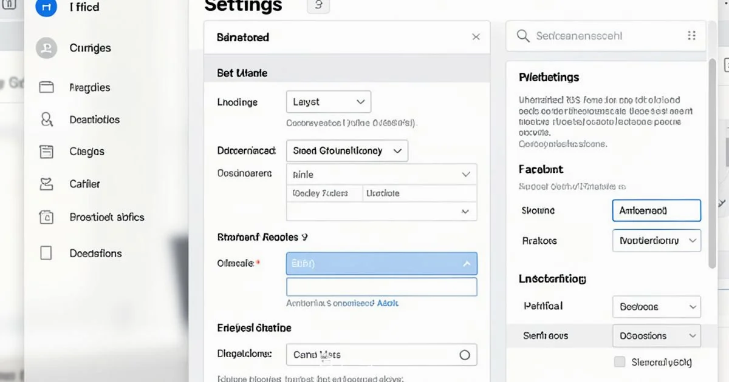The height and width of the screenshot is (382, 729).
Task: Open the grid handle icon beside the search bar
Action: click(692, 36)
